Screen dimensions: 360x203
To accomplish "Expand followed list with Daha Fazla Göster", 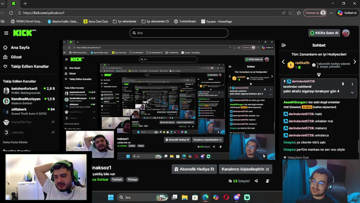I will point(15,142).
